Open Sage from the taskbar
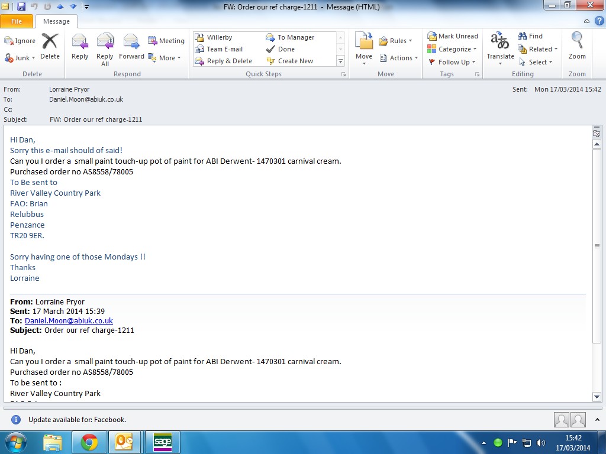The height and width of the screenshot is (454, 606). coord(162,442)
